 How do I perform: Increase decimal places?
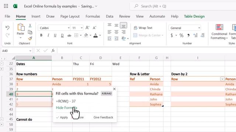pyautogui.click(x=195, y=35)
